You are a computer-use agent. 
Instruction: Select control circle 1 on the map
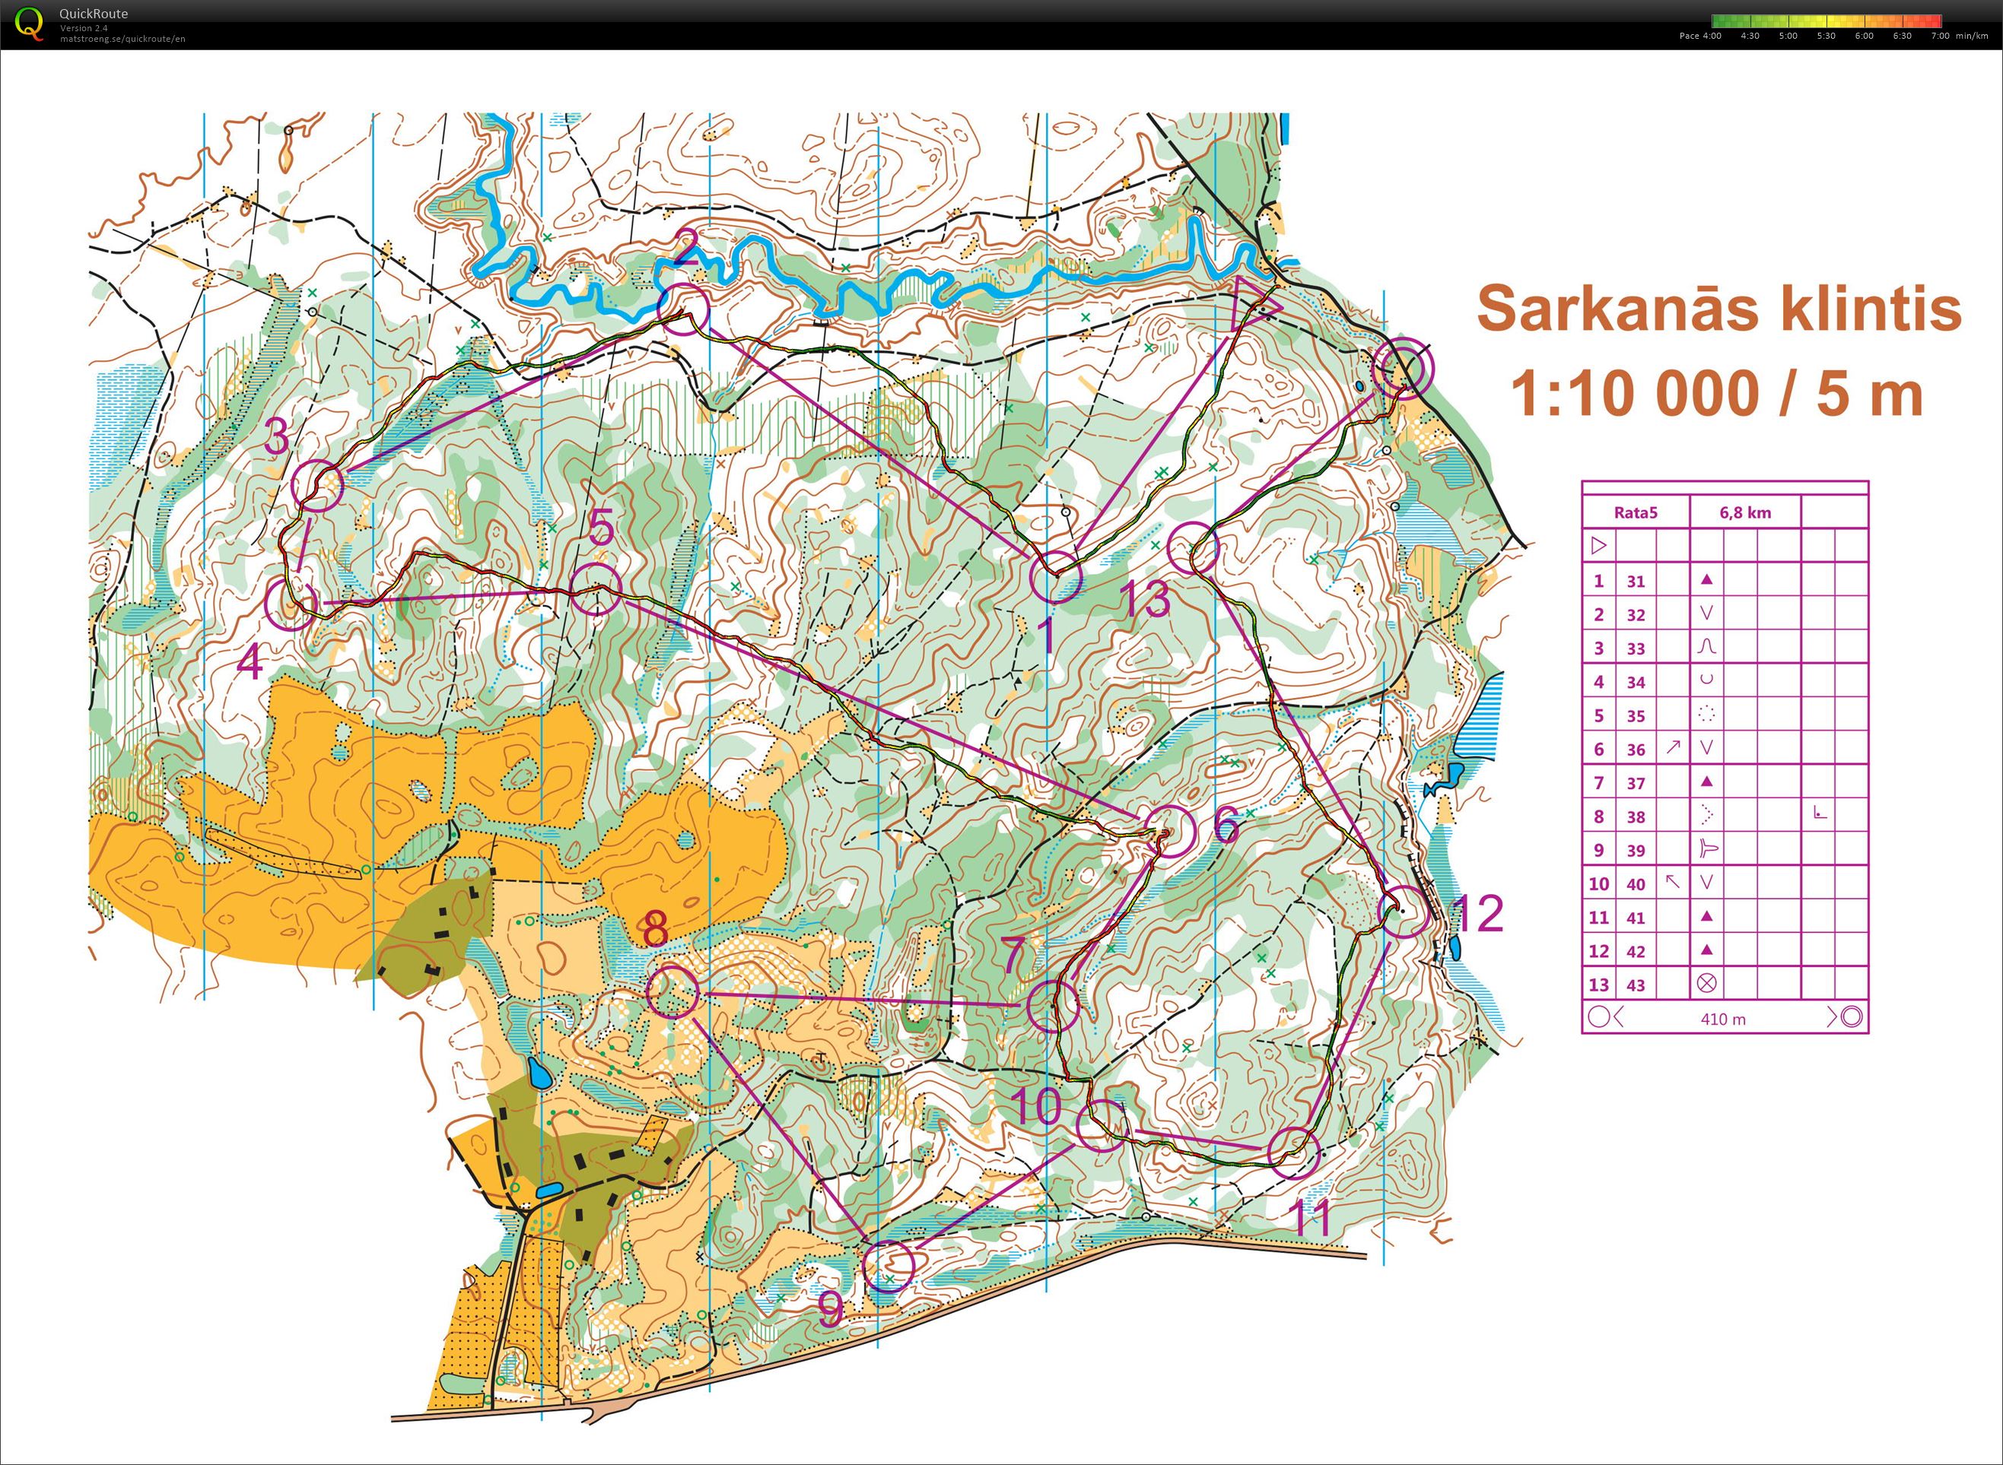click(1056, 576)
